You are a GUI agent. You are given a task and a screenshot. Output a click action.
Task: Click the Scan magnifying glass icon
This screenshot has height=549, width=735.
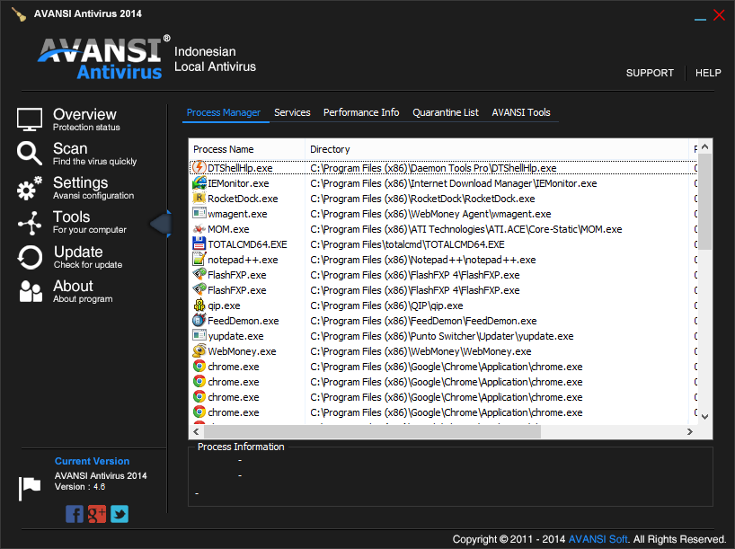29,154
